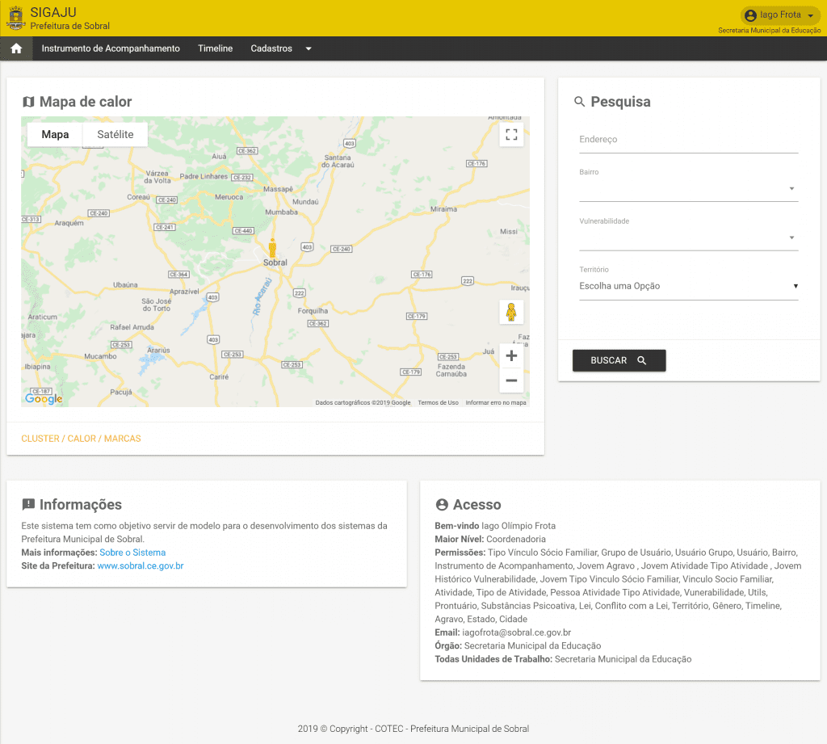Open Instrumento de Acompanhamento menu item
Image resolution: width=827 pixels, height=744 pixels.
pyautogui.click(x=111, y=48)
